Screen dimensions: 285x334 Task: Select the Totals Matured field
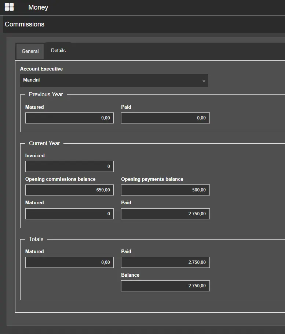69,262
